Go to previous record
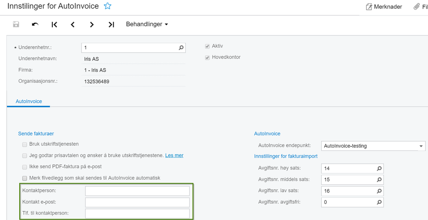 point(72,24)
